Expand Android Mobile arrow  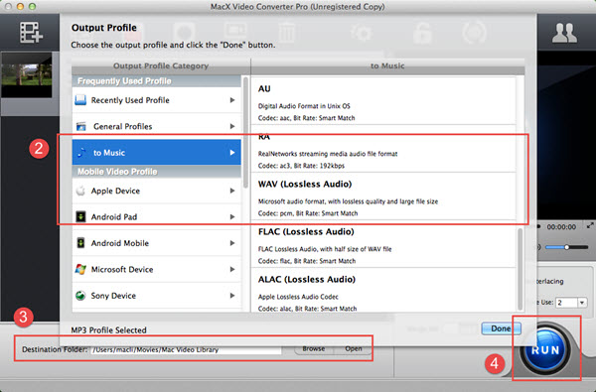tap(232, 243)
